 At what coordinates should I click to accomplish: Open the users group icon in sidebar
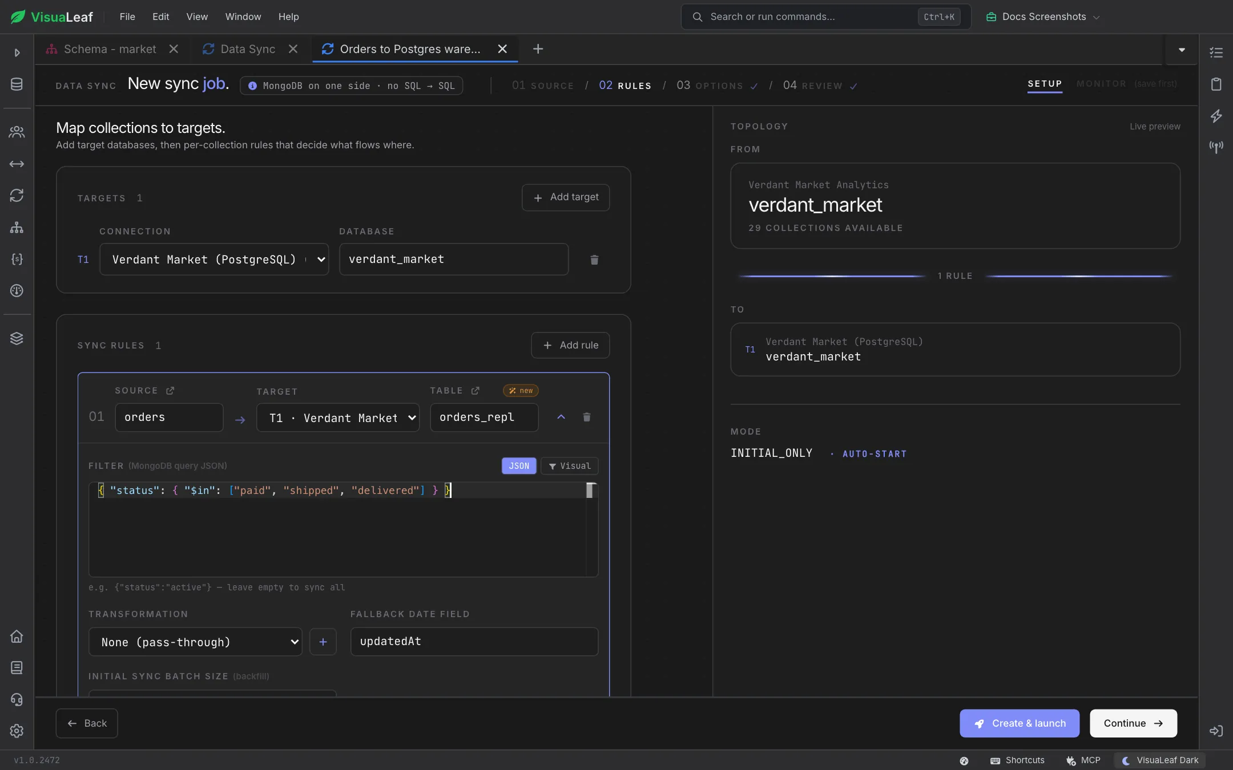click(x=17, y=132)
